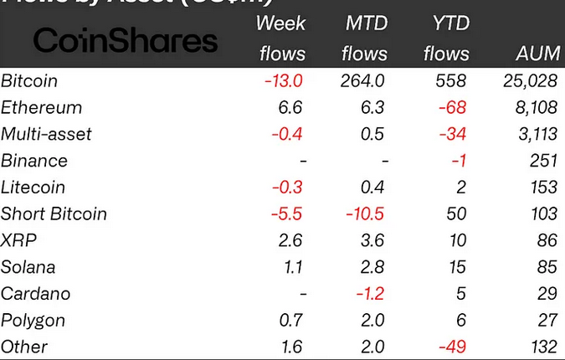Viewport: 565px width, 360px height.
Task: Click the Polygon row label
Action: tap(33, 320)
